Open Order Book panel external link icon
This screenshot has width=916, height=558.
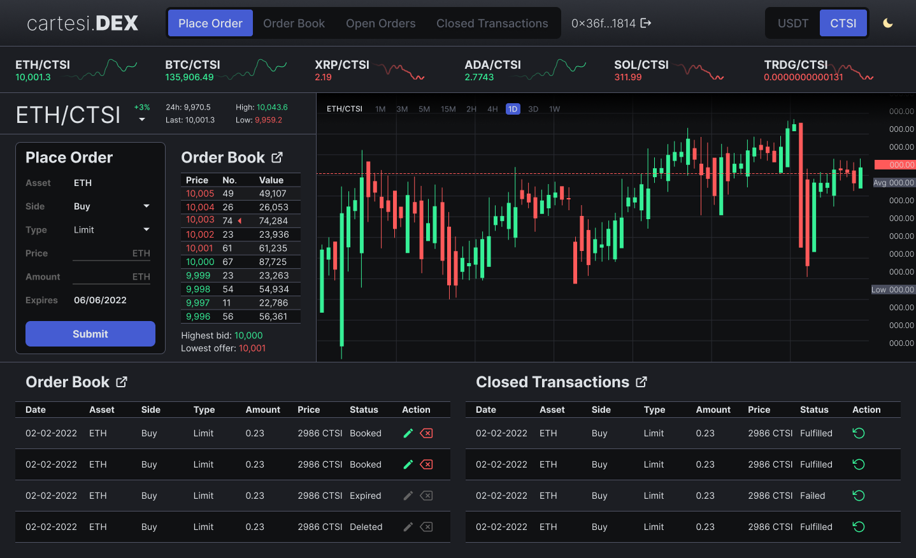[x=277, y=157]
